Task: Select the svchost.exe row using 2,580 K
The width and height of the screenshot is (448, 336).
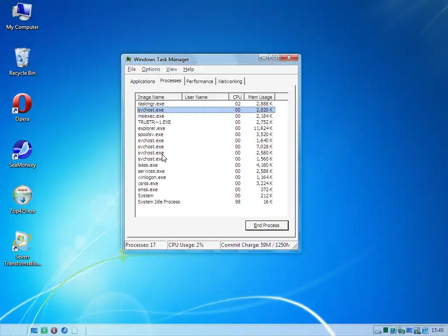Action: pos(206,153)
